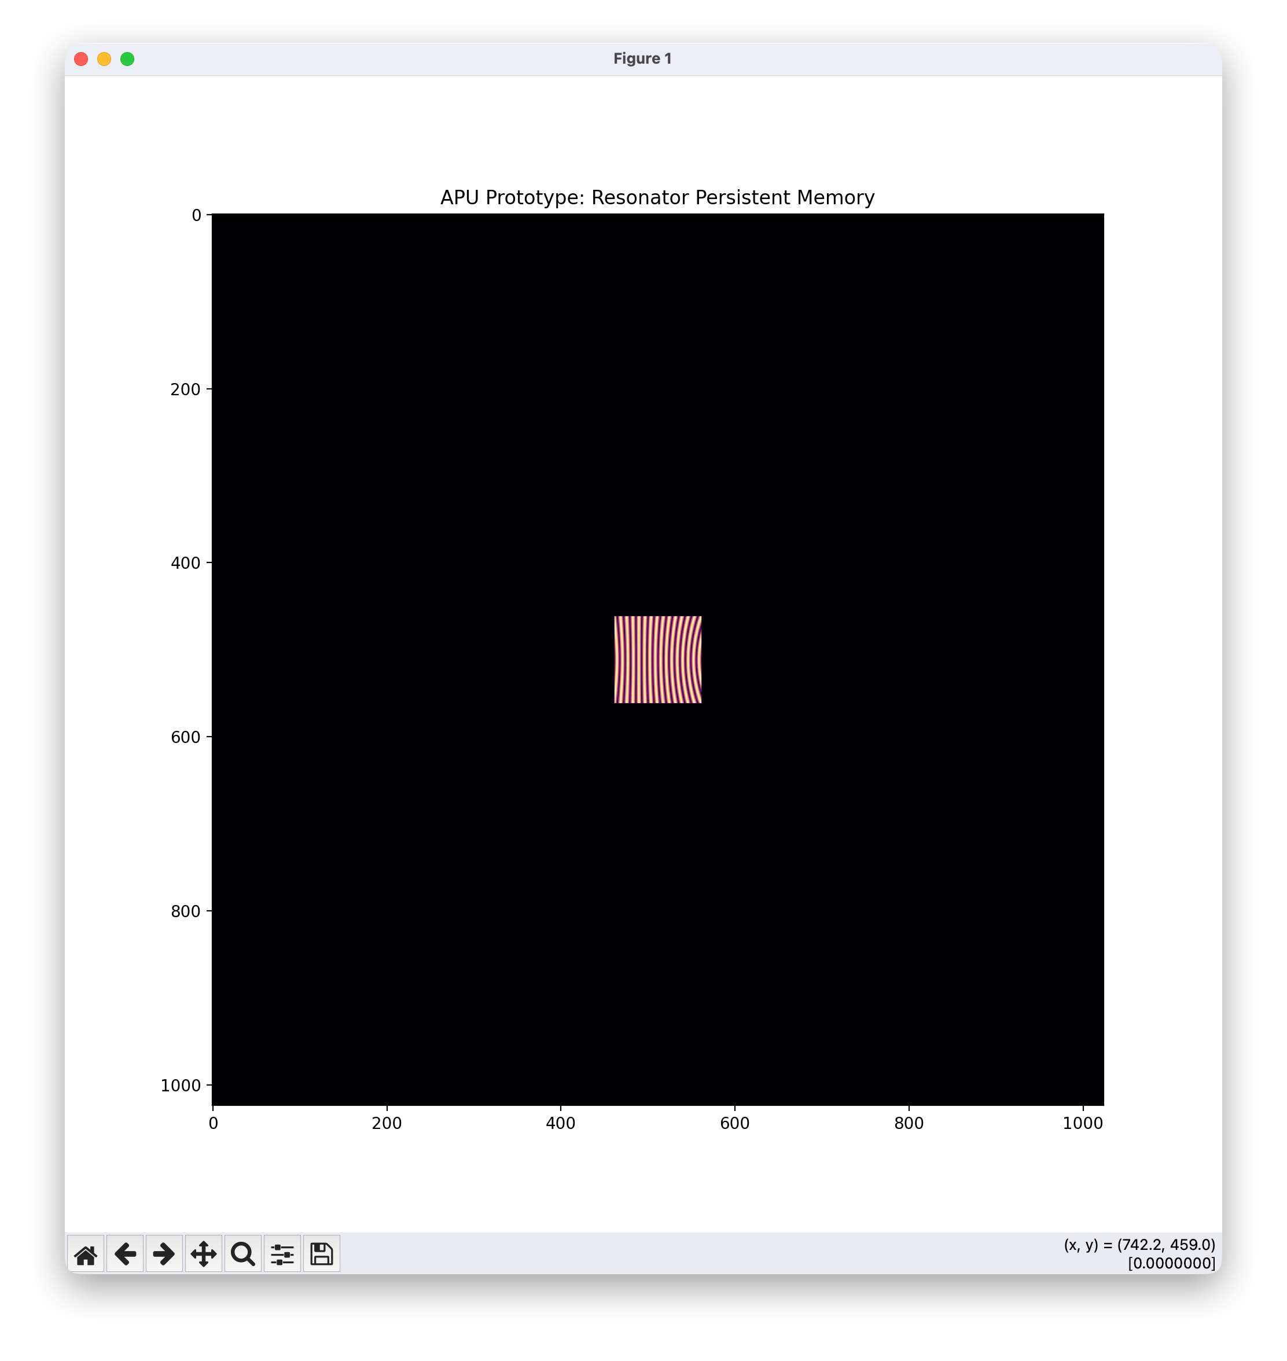Image resolution: width=1287 pixels, height=1361 pixels.
Task: Minimize the Figure 1 window
Action: tap(104, 59)
